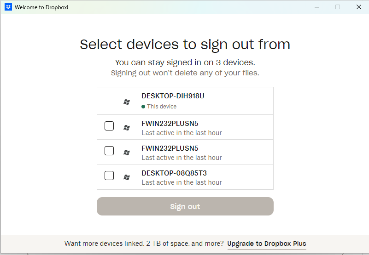Click the Windows icon beside DESKTOP-DIH918U
Viewport: 369px width, 255px height.
pyautogui.click(x=127, y=102)
